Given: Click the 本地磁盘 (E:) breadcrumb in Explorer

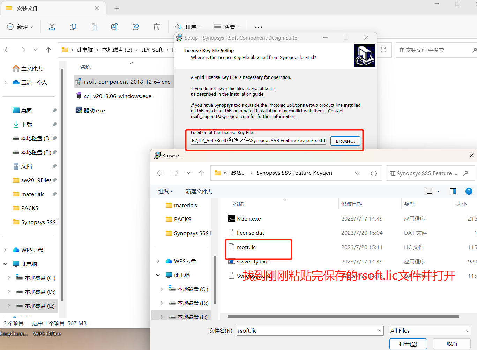Looking at the screenshot, I should pos(117,50).
